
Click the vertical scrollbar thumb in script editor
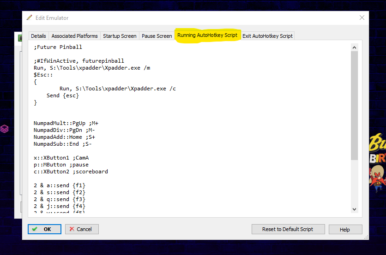(x=354, y=106)
